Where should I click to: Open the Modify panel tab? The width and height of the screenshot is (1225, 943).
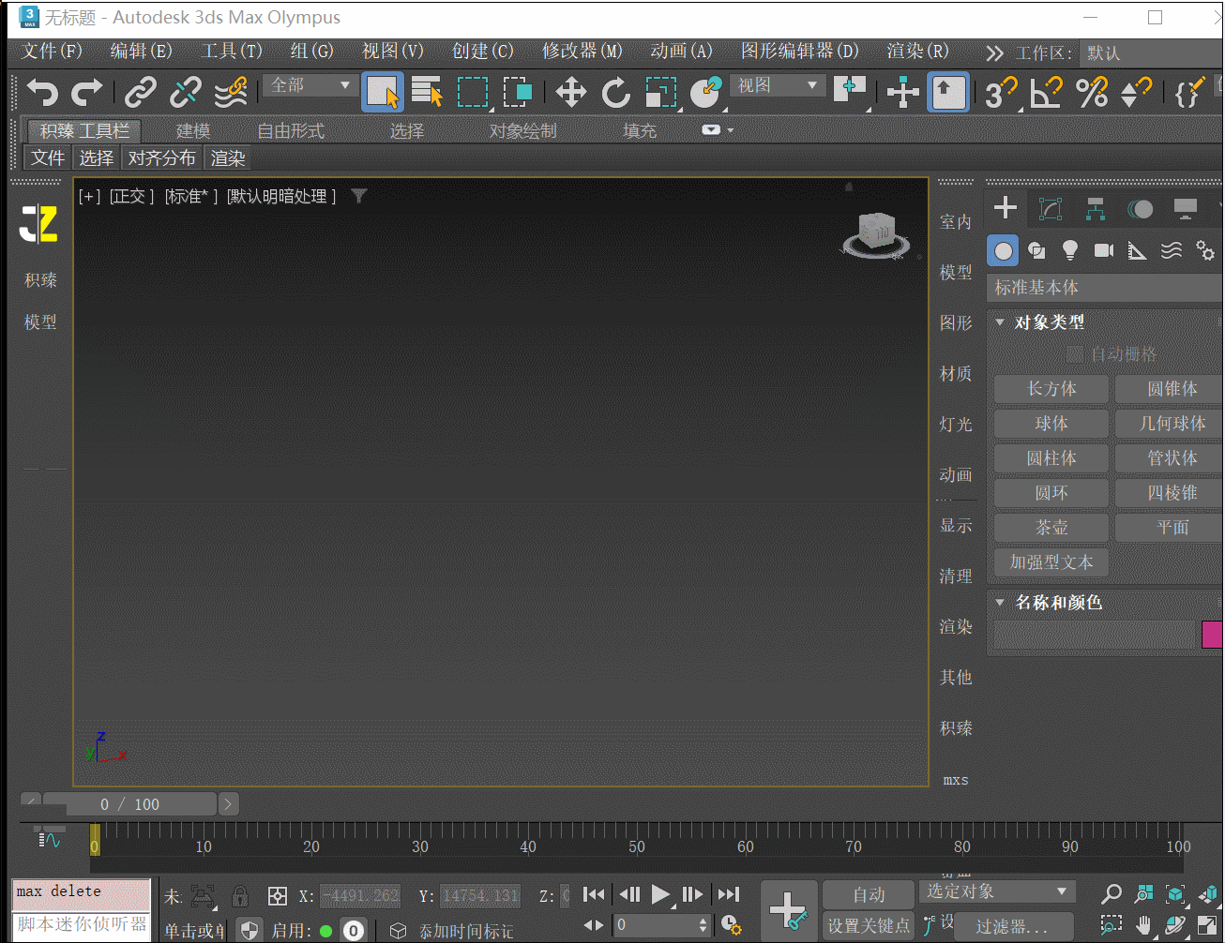(x=1051, y=208)
